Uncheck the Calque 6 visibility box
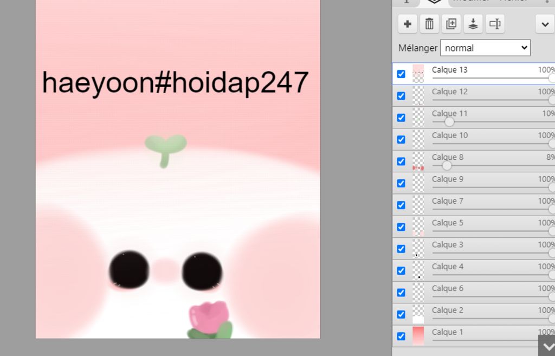This screenshot has width=555, height=356. [401, 293]
